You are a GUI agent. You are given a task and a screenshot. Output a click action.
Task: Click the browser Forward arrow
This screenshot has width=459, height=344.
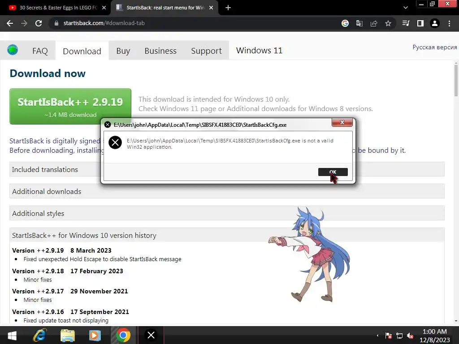pos(24,23)
